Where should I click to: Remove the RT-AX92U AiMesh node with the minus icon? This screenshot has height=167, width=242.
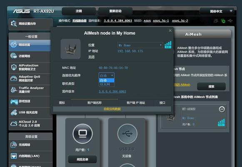tap(222, 109)
